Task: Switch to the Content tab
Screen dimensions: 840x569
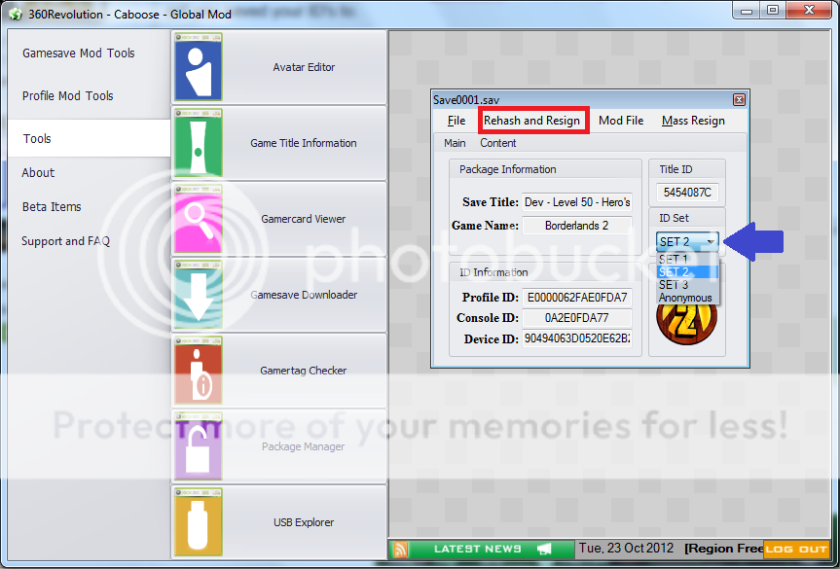Action: tap(497, 143)
